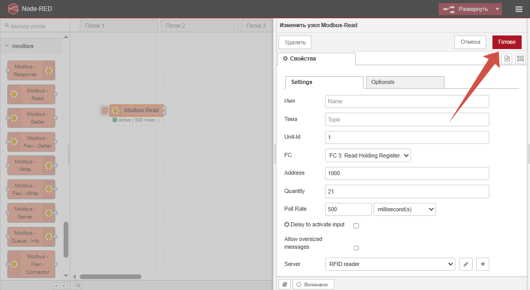Click the canvas search magnifier icon

tap(78, 286)
